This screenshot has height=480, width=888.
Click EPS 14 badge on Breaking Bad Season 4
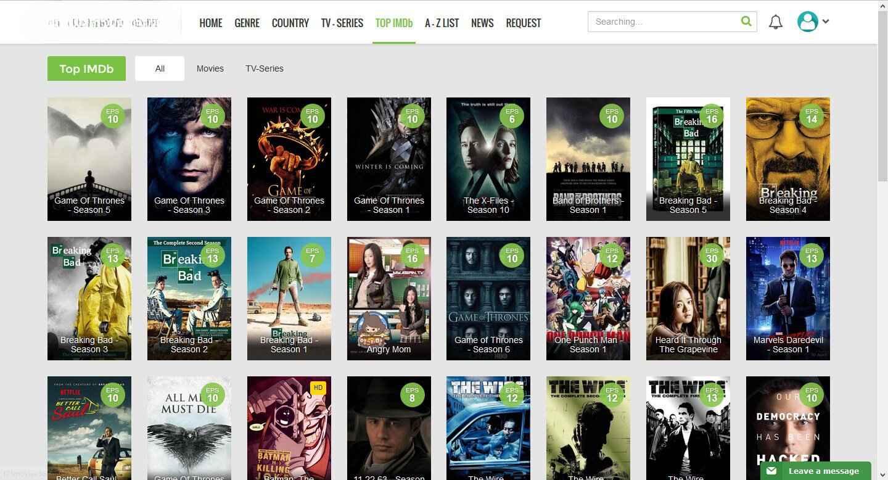[812, 116]
